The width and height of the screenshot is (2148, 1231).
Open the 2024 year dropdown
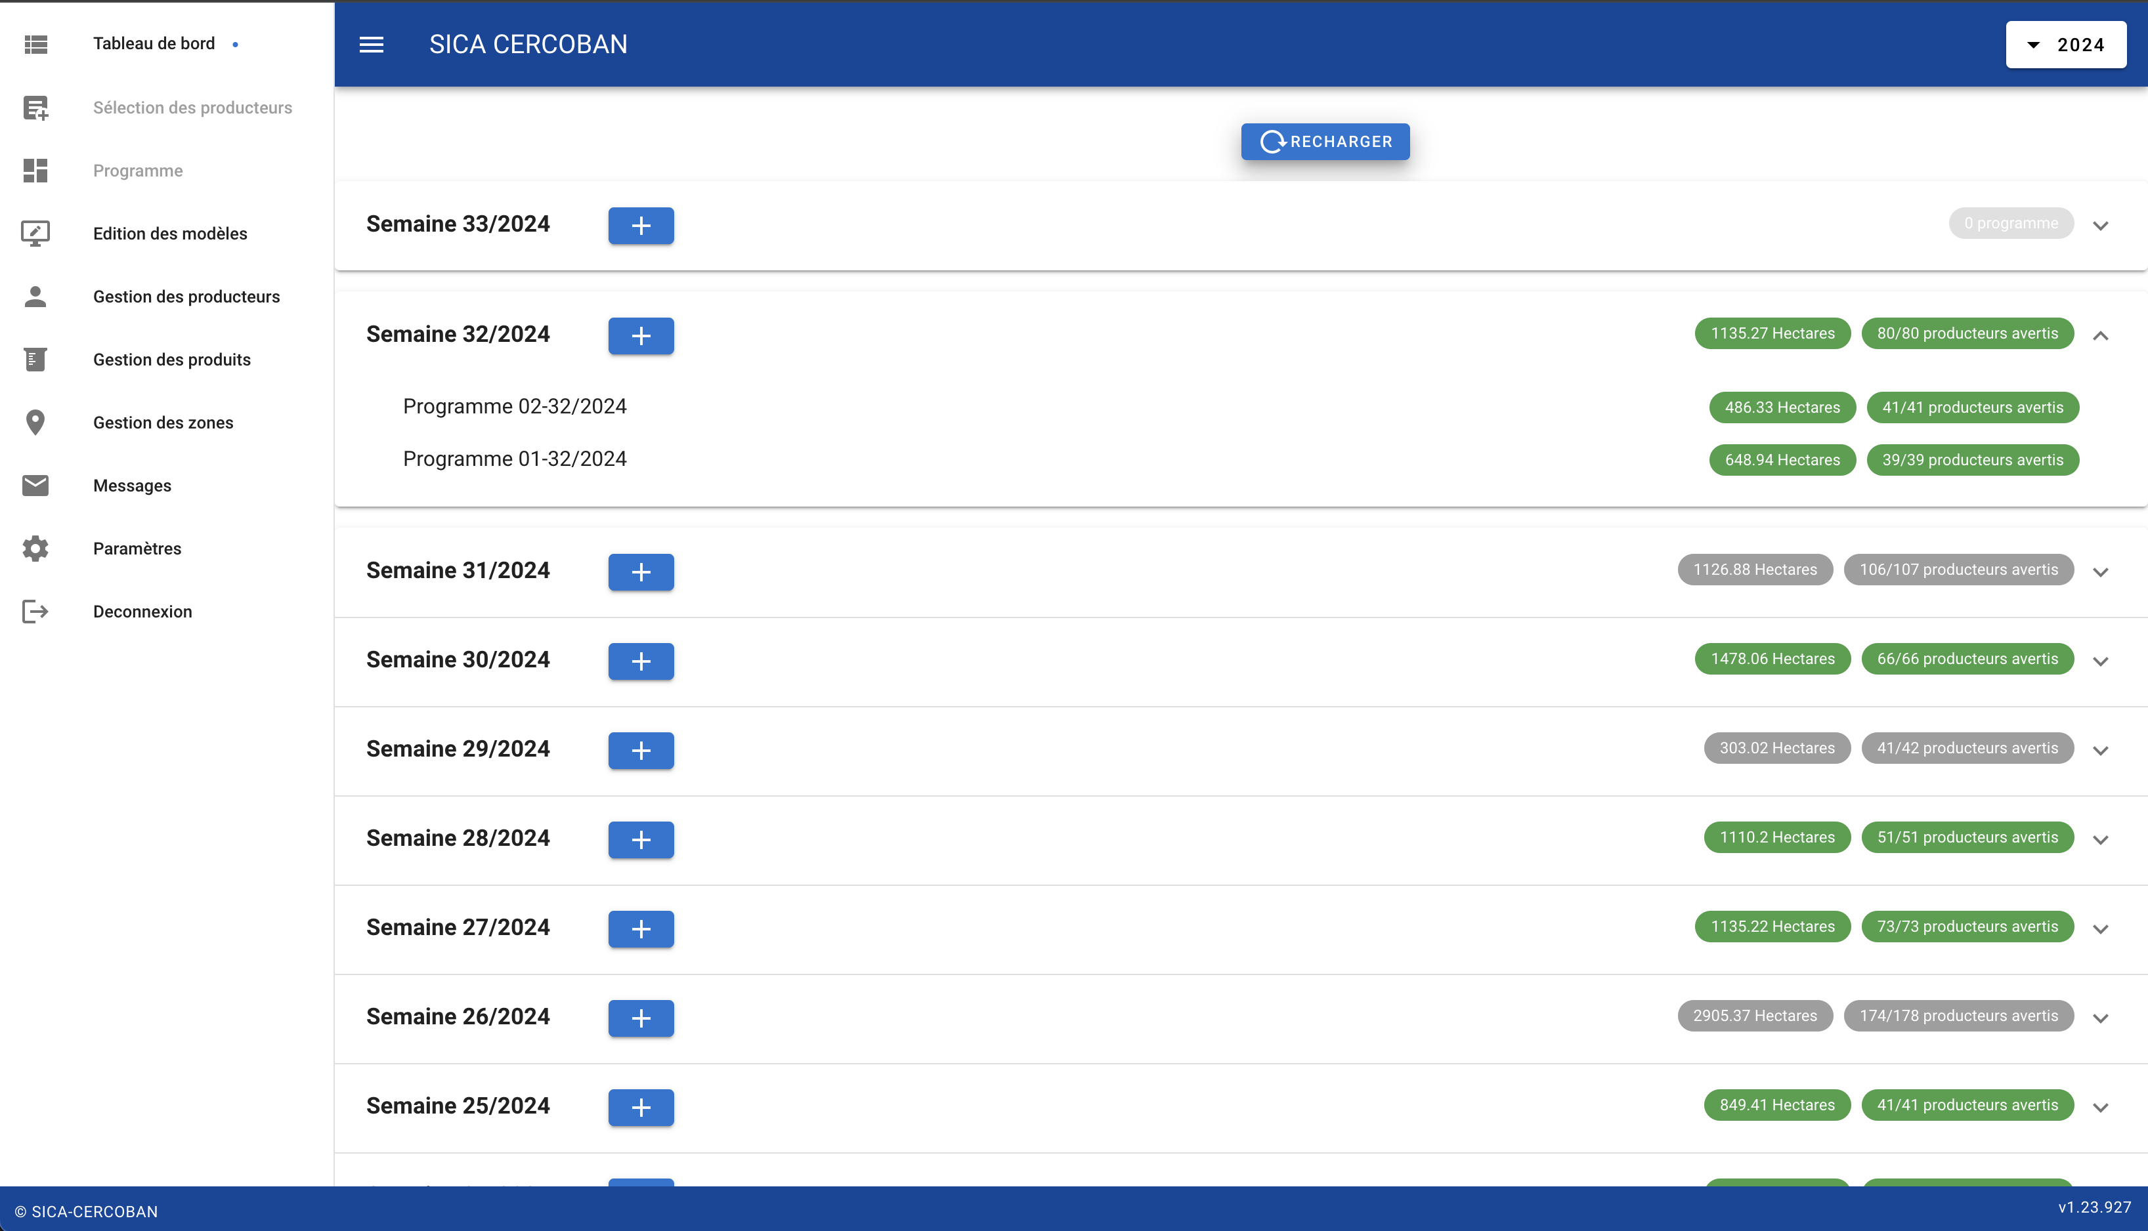tap(2065, 45)
